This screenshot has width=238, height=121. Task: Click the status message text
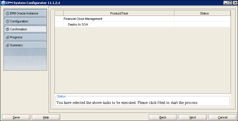click(127, 102)
